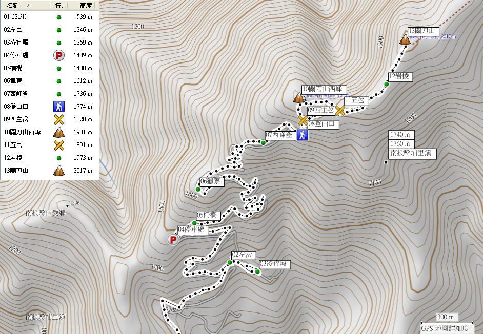Select the 關刀山西峰 peak icon on map

coord(298,97)
